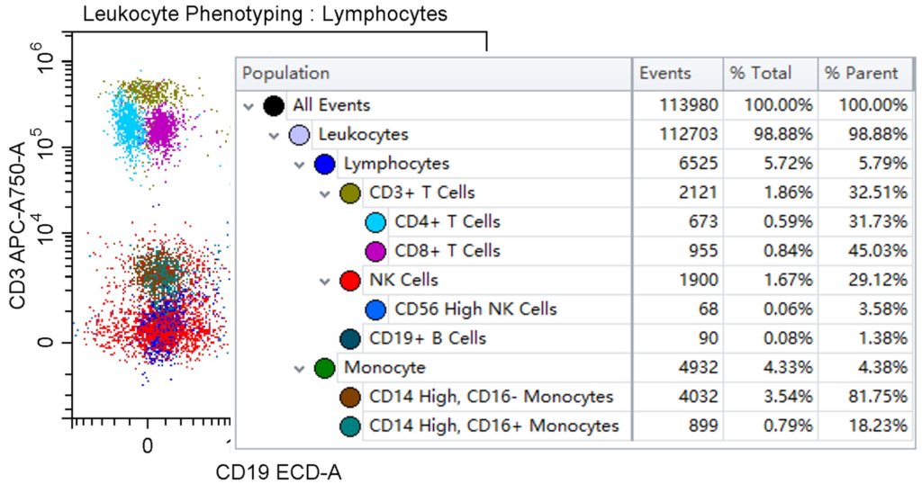Click the plot title Leukocyte Phenotyping : Lymphocytes
The image size is (922, 484).
click(x=265, y=14)
